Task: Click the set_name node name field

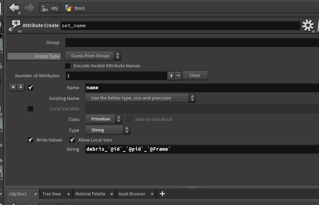Action: (180, 25)
